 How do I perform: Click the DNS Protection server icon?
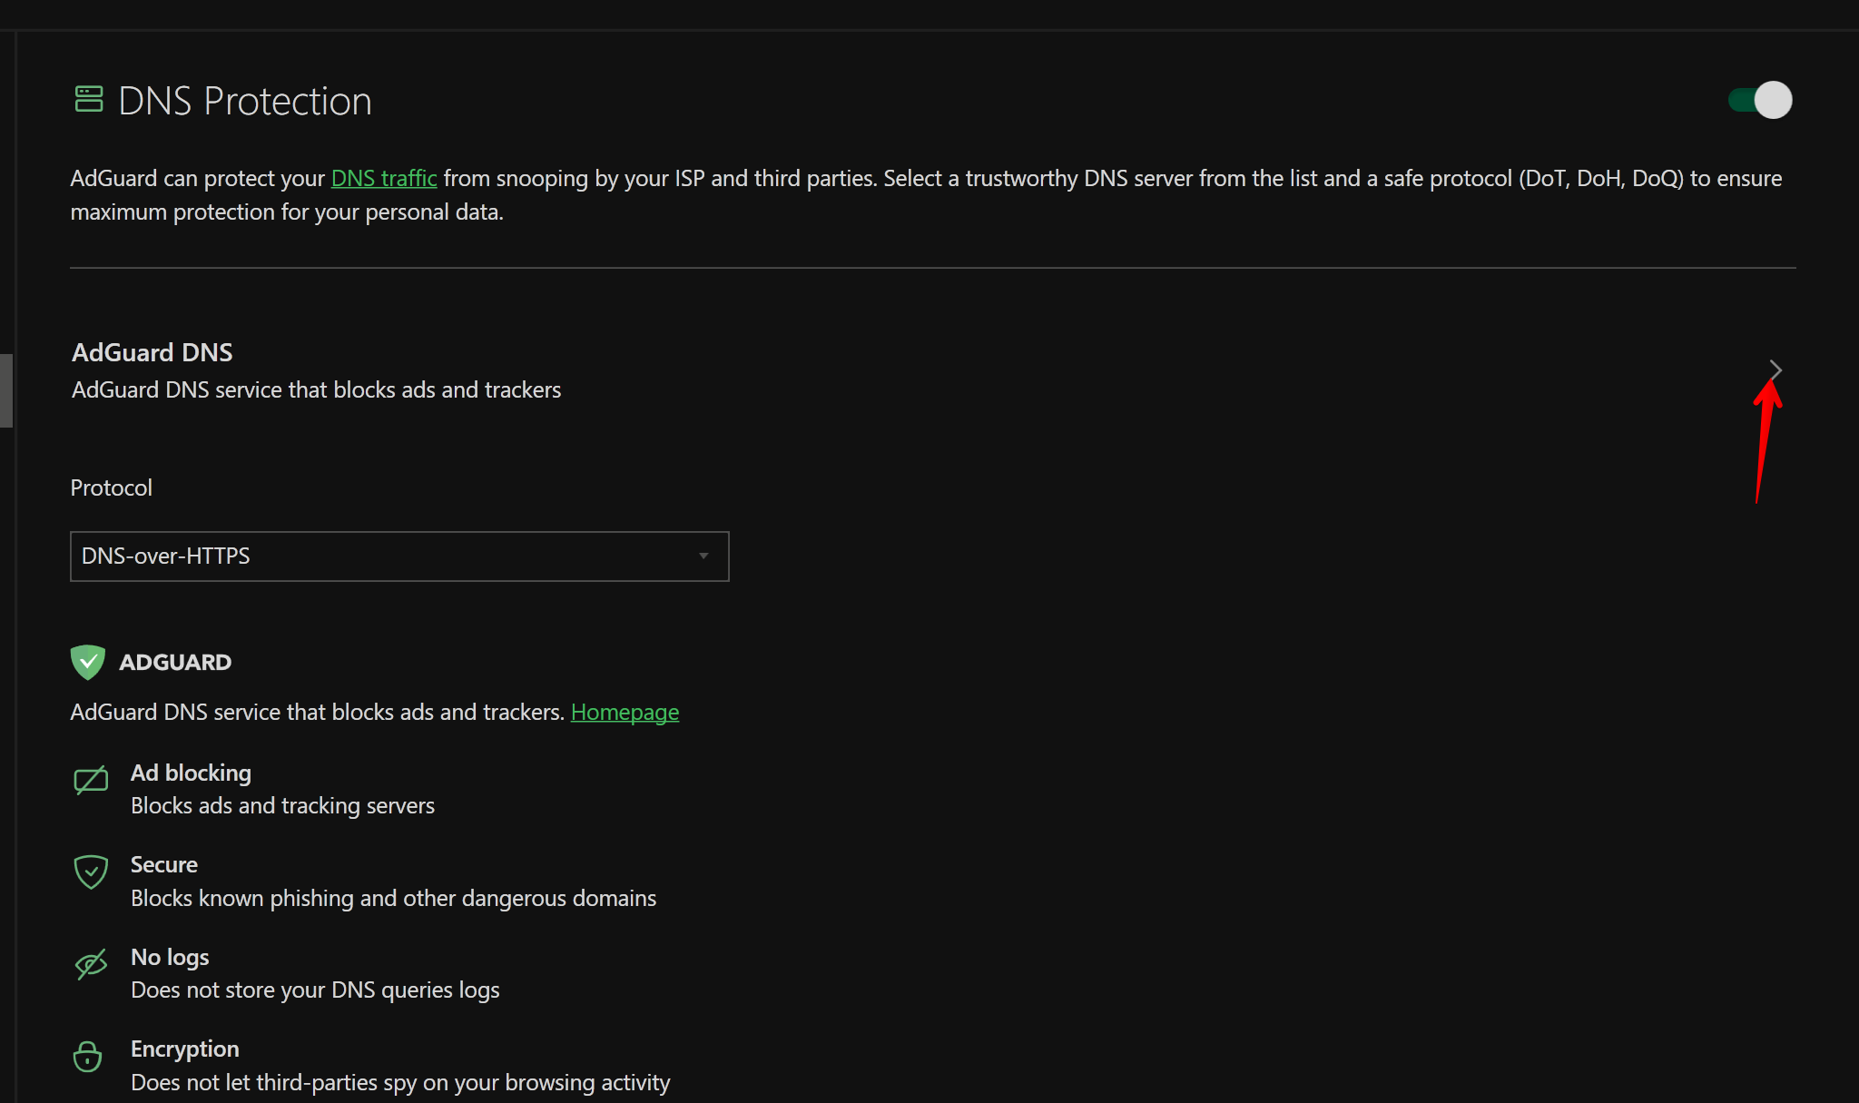(x=88, y=99)
